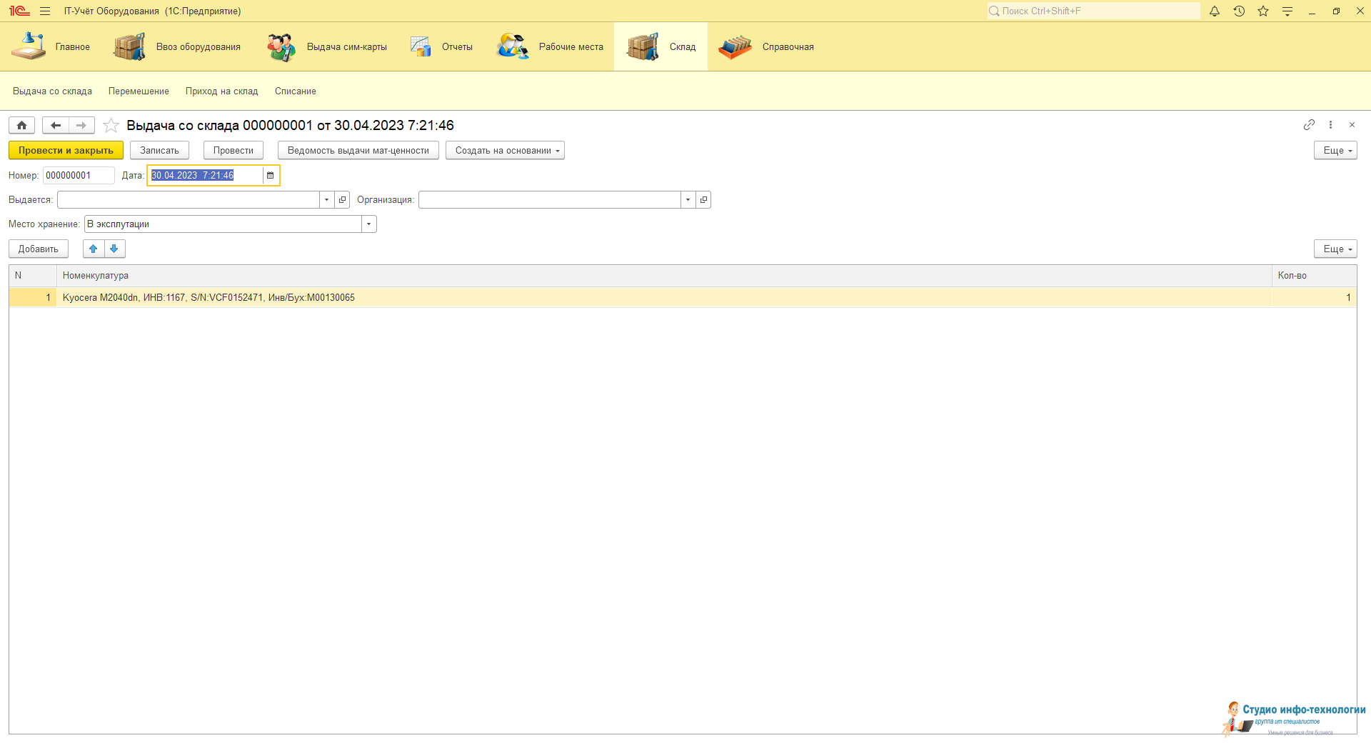Click the home icon button
1371x743 pixels.
[x=21, y=126]
